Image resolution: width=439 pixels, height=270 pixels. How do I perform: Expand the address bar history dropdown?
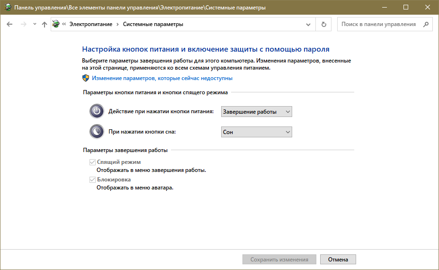click(308, 24)
